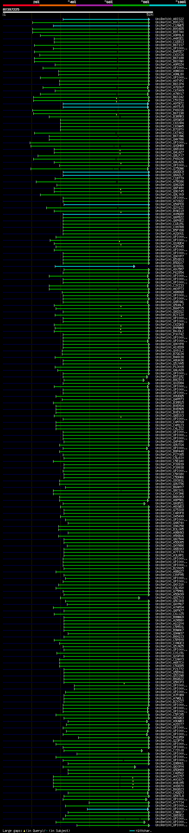Open hit UniRef100_B9S4D5
Viewport: 189px width, 833px height.
(170, 29)
